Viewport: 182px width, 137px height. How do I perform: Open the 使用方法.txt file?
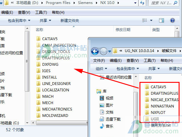[x=158, y=125]
